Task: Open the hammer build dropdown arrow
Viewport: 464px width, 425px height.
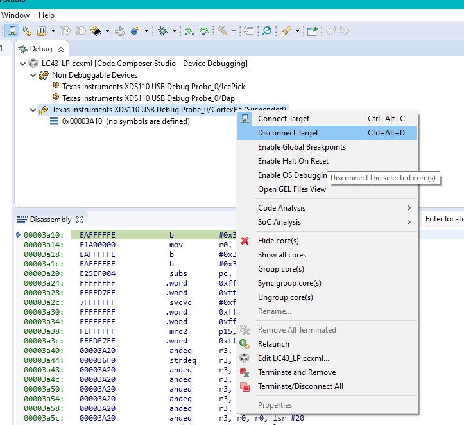Action: [234, 31]
